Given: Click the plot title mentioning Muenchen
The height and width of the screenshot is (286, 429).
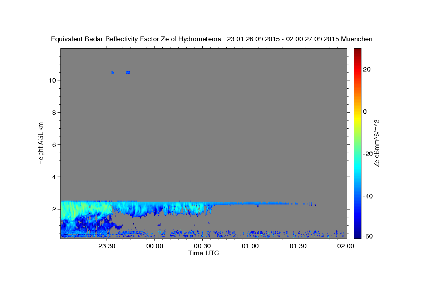Looking at the screenshot, I should pos(212,39).
